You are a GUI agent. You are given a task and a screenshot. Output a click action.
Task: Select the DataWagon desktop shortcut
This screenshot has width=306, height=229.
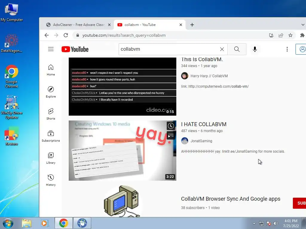pyautogui.click(x=12, y=43)
